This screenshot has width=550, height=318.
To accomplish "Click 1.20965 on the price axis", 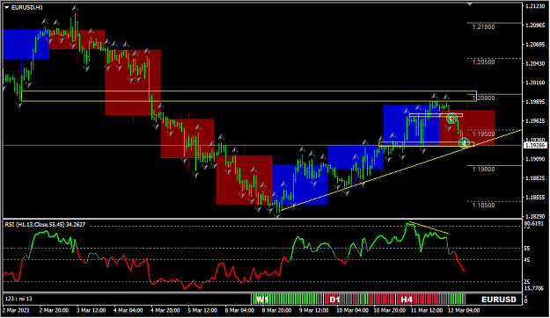I will pyautogui.click(x=535, y=25).
